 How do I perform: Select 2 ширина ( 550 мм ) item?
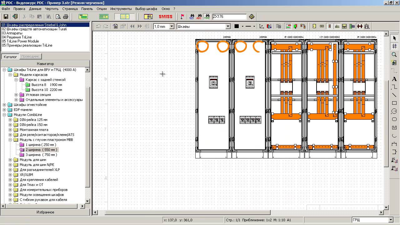coord(42,150)
